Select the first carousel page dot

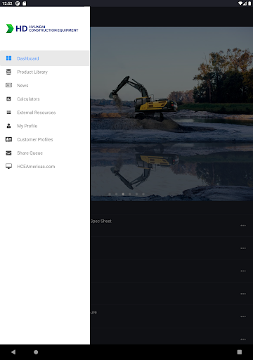tap(110, 194)
